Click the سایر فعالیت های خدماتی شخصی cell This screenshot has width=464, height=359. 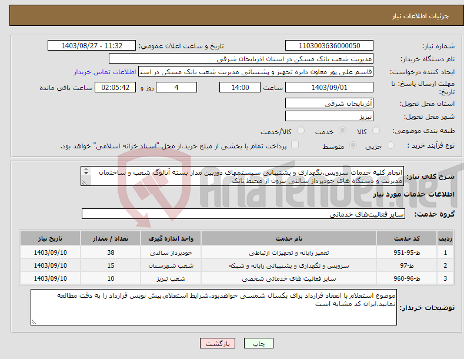coord(289,279)
